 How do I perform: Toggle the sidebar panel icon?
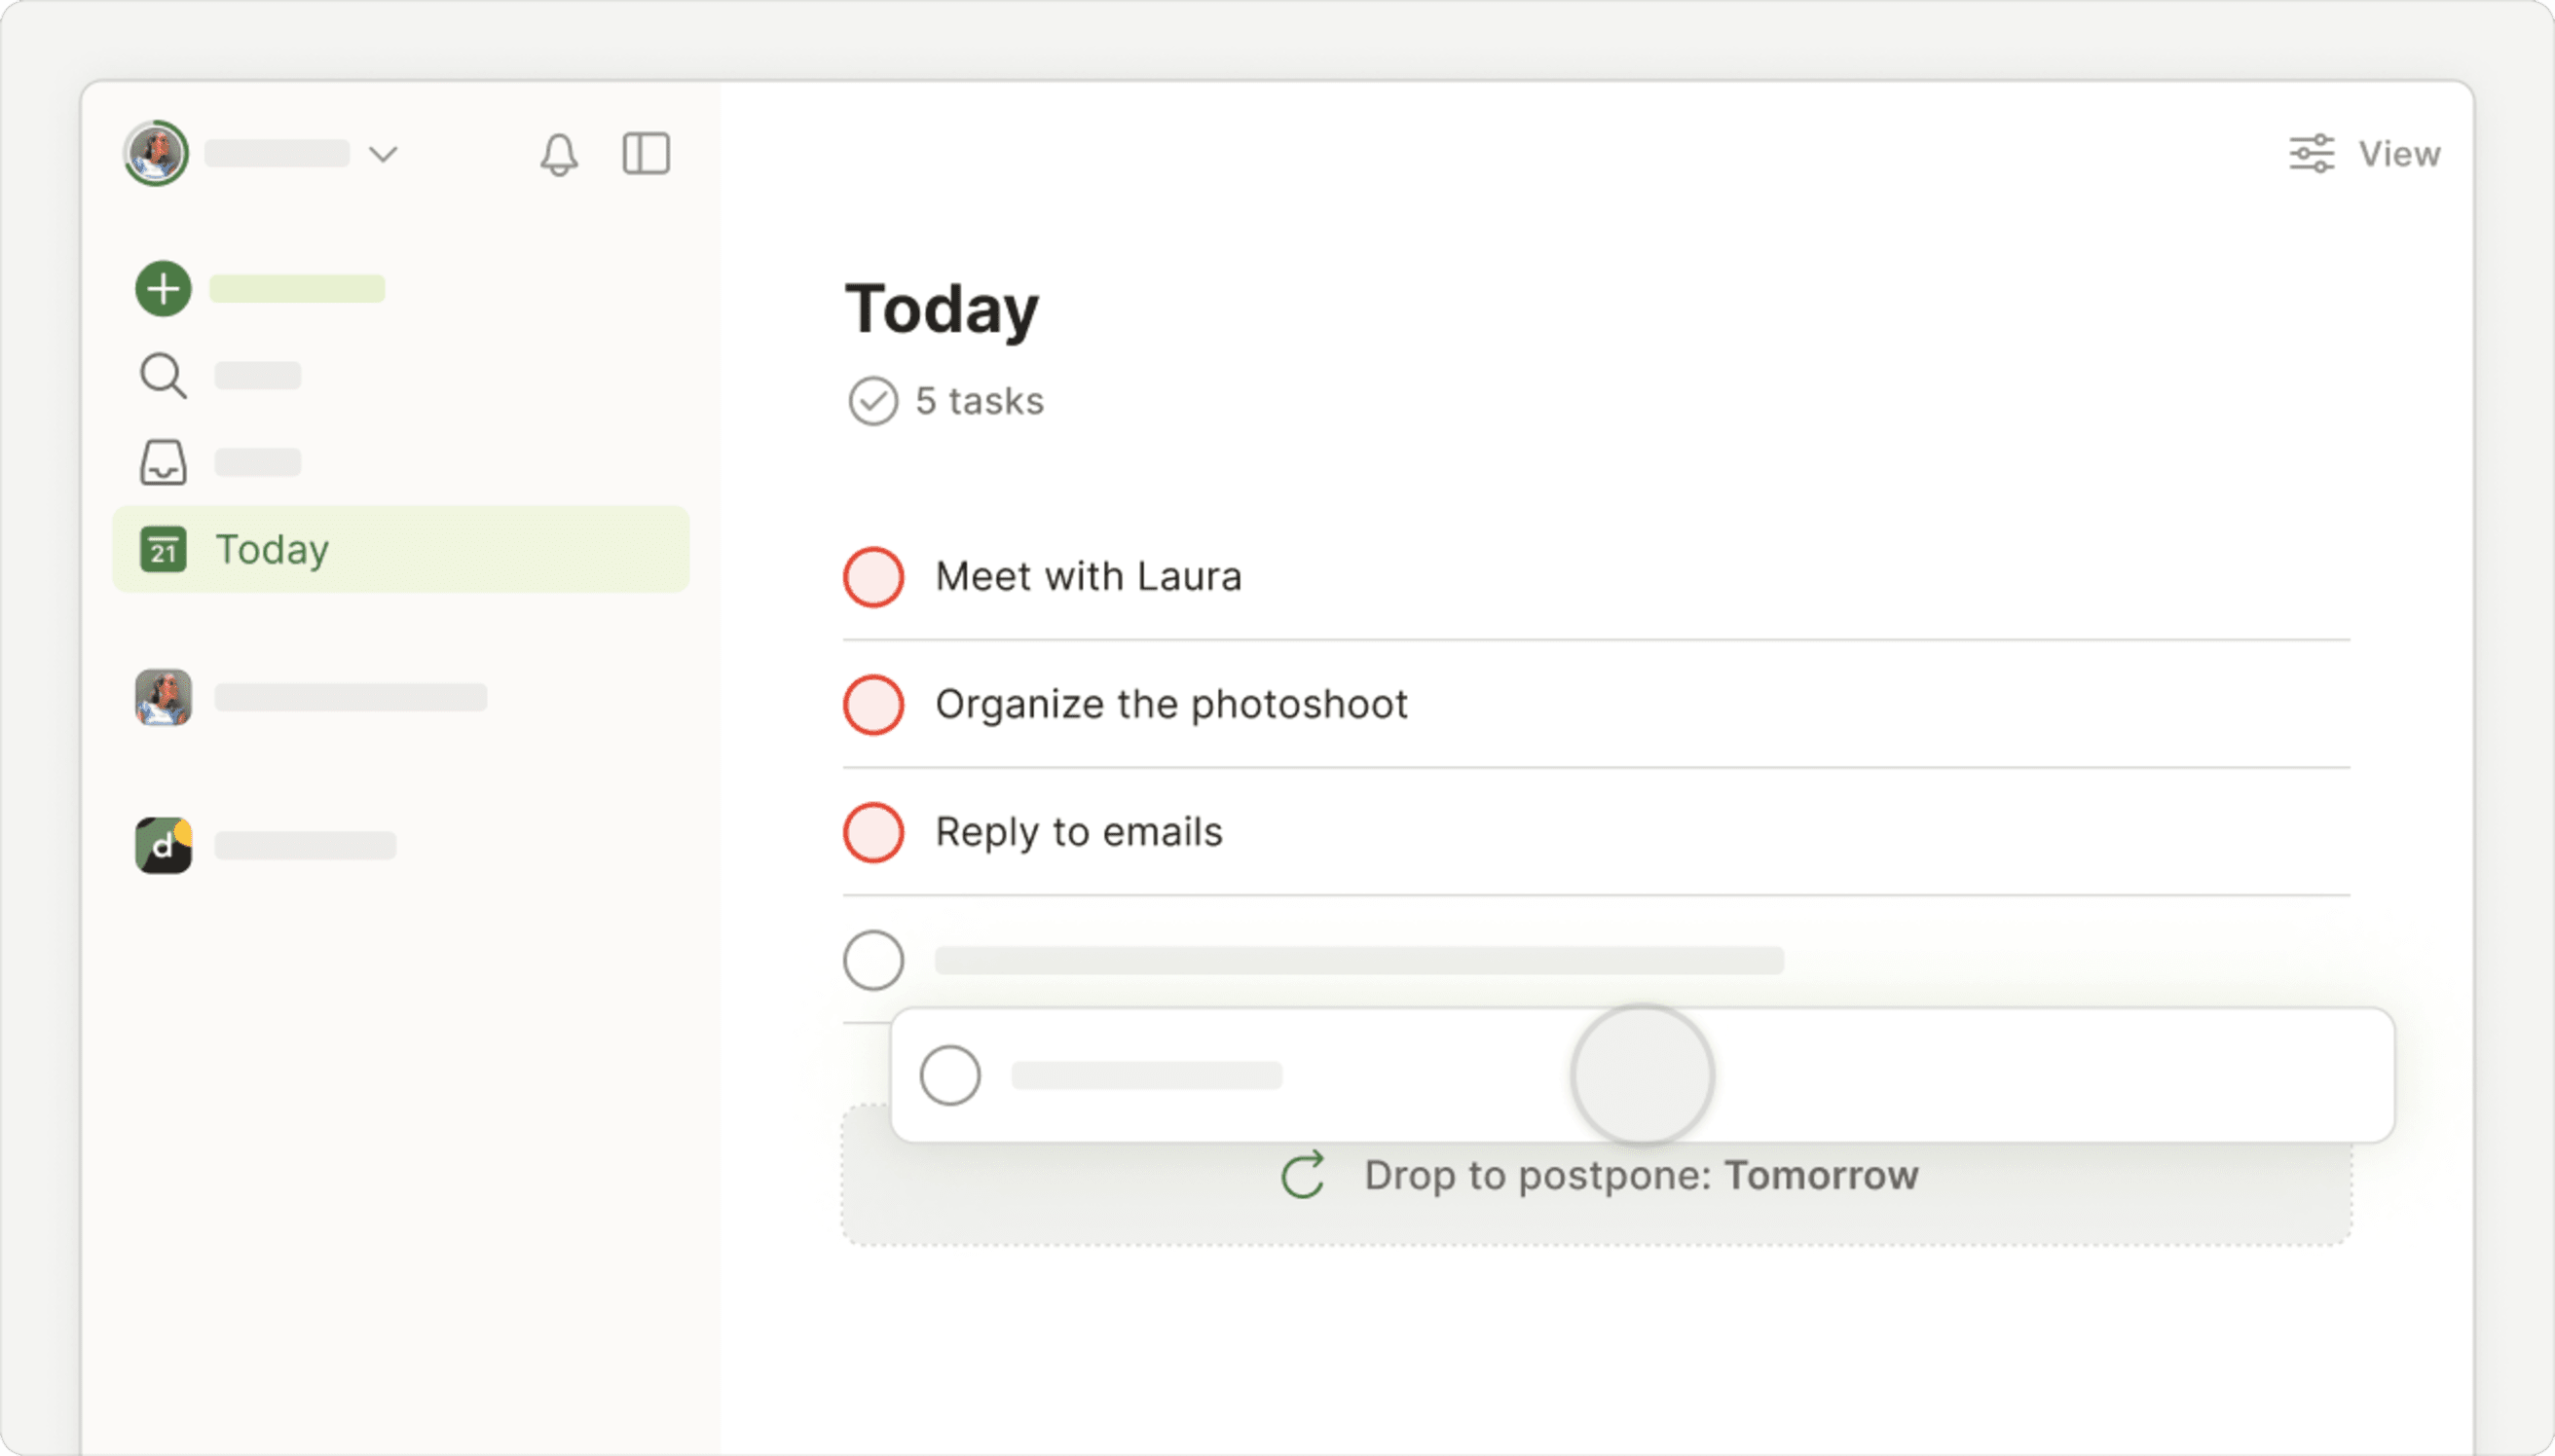click(647, 154)
